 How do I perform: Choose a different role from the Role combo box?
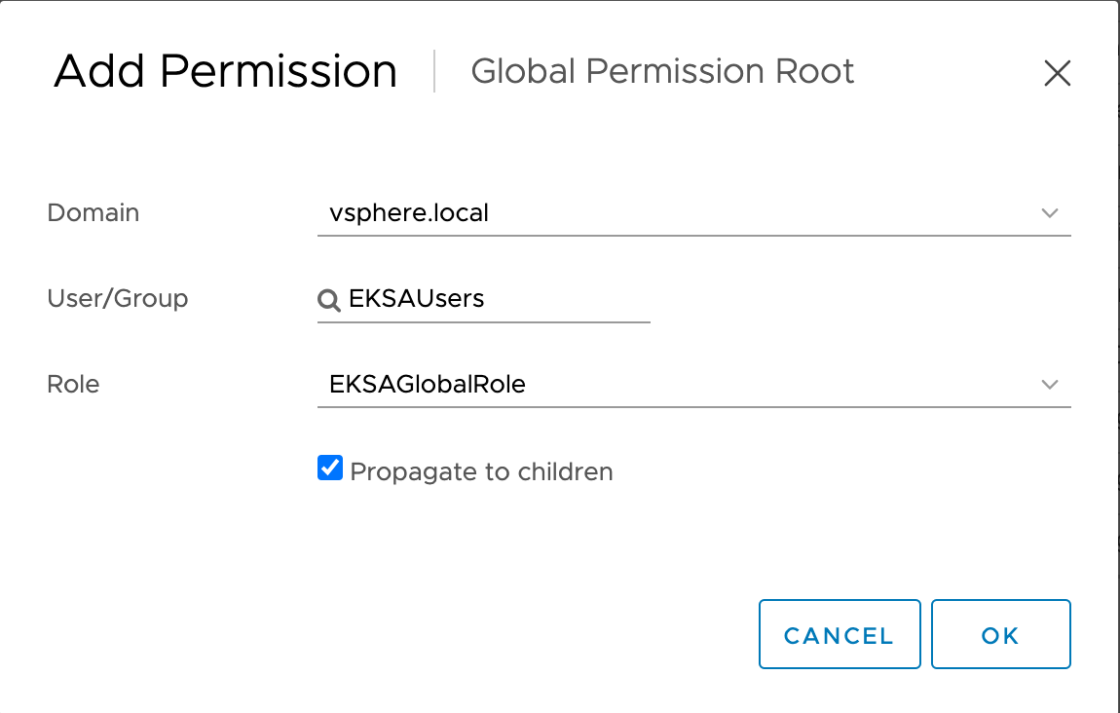(x=1050, y=384)
